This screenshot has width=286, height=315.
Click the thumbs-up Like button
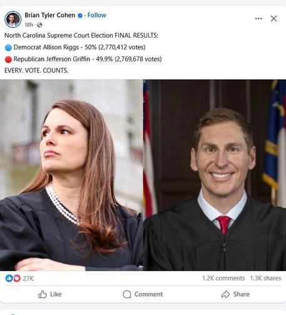click(50, 294)
